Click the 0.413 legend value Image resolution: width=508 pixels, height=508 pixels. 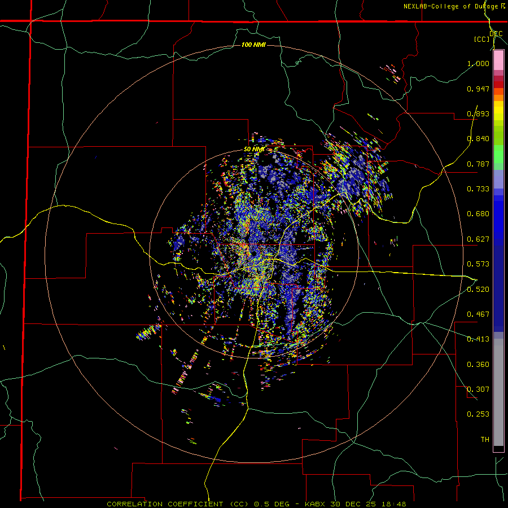[x=478, y=339]
